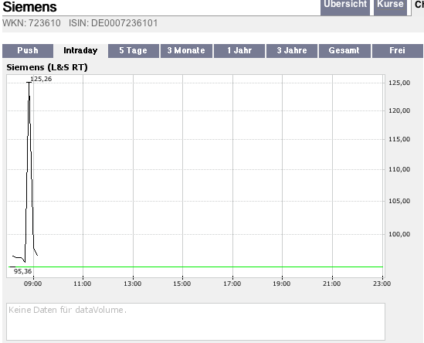The image size is (424, 343).
Task: Show the 3 Monate chart
Action: coord(186,51)
